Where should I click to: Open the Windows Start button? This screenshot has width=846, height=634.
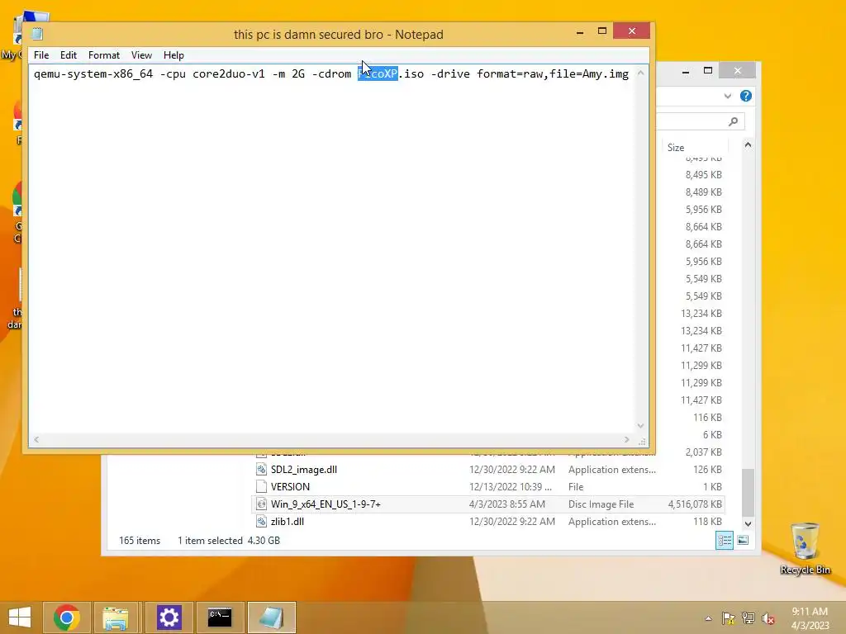tap(20, 617)
